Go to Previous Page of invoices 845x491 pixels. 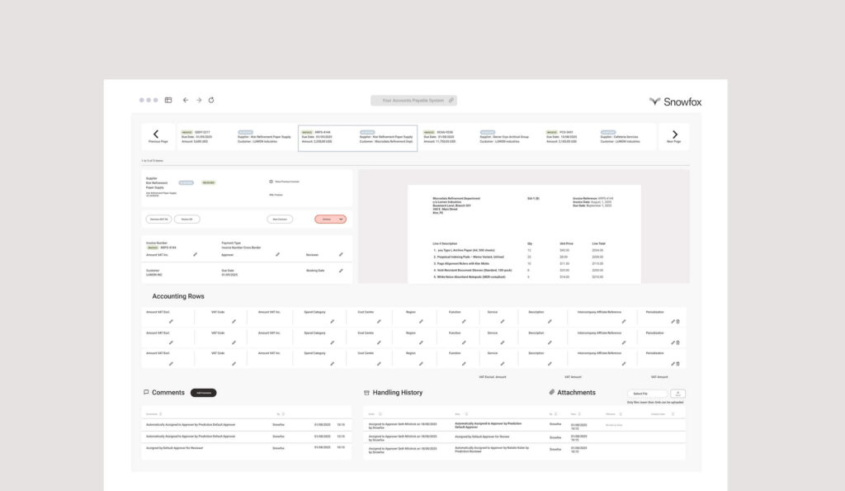point(156,135)
